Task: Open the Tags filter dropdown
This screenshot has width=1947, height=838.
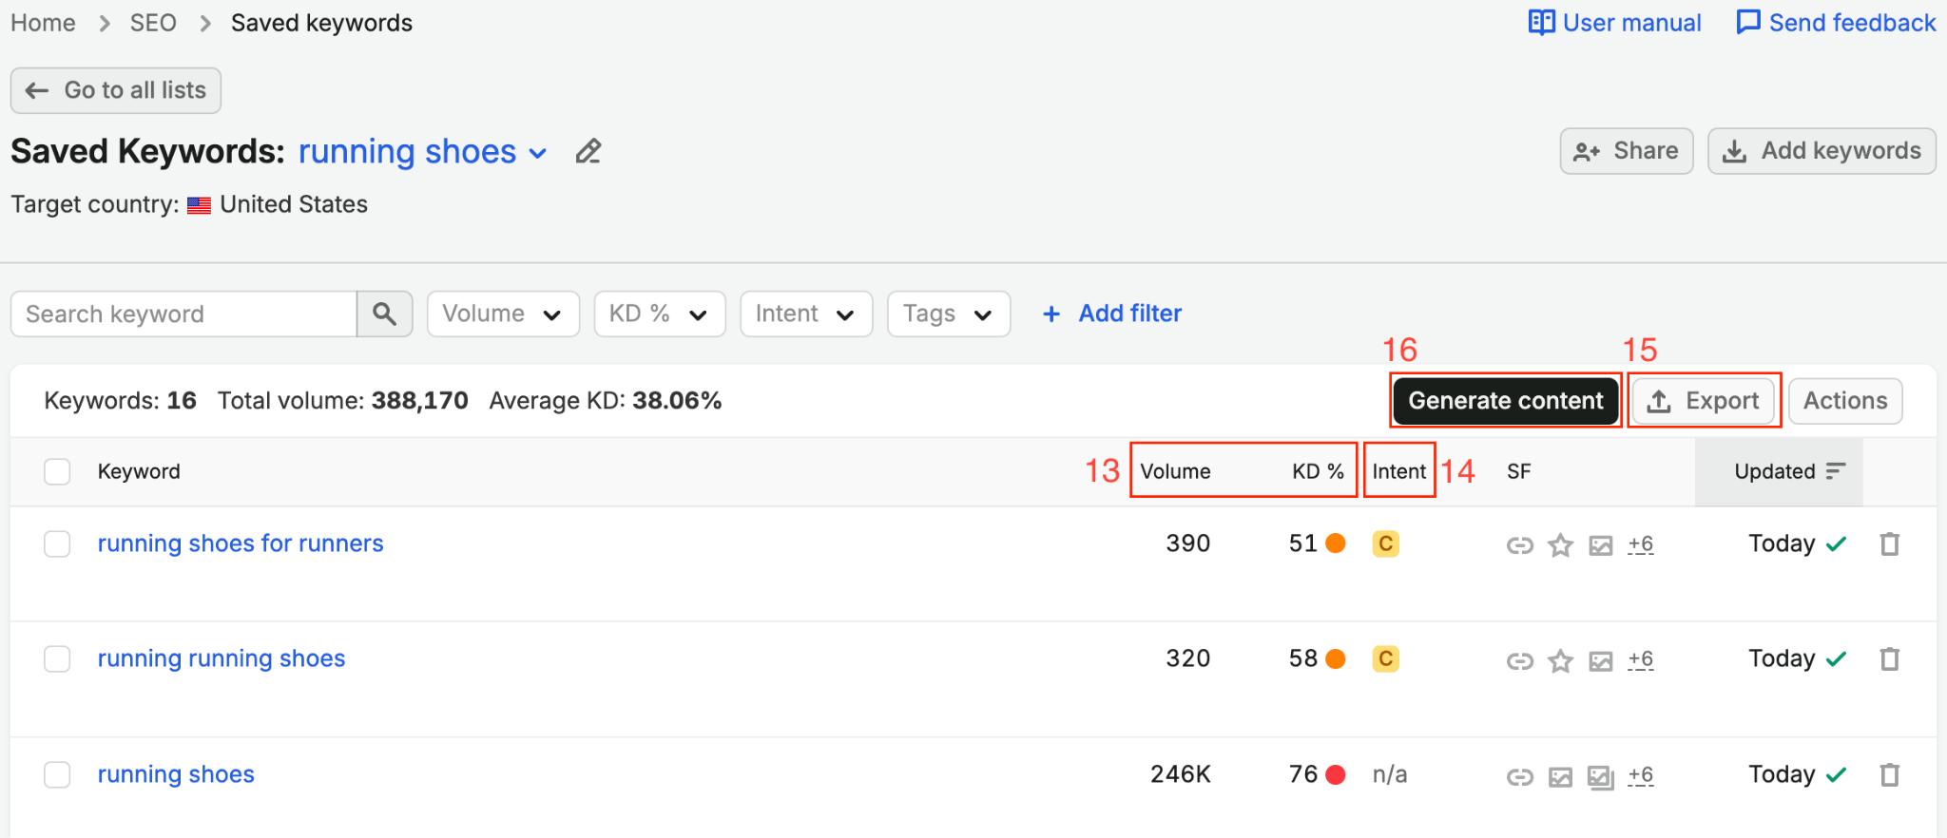Action: point(949,314)
